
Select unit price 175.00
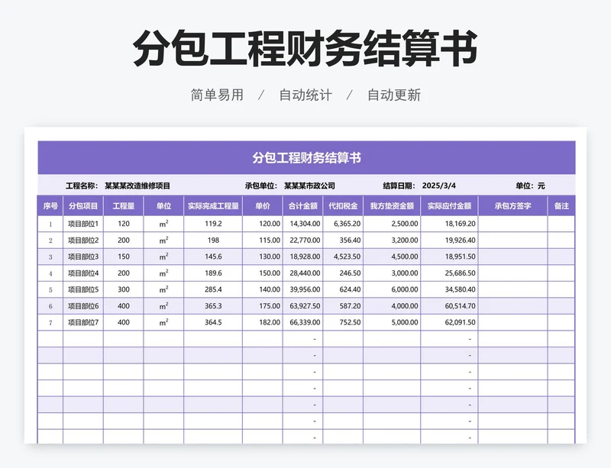[x=270, y=306]
